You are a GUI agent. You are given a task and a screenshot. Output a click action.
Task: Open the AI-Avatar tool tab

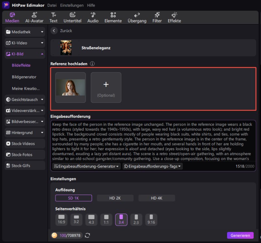34,17
